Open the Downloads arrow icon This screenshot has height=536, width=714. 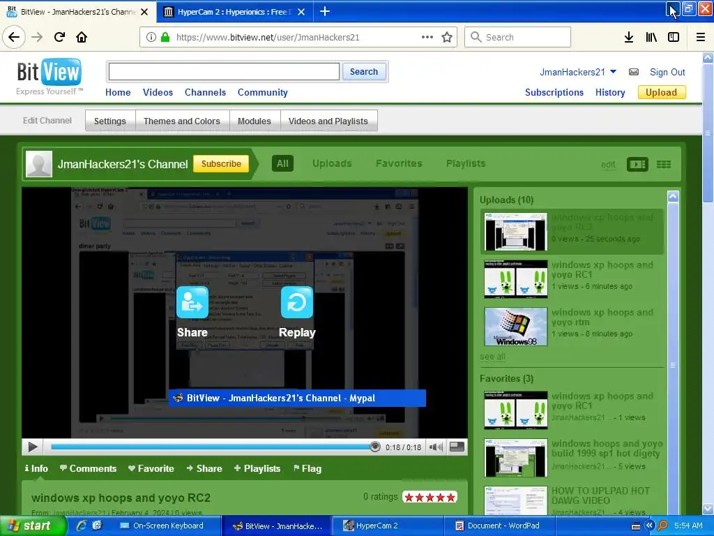pos(629,37)
